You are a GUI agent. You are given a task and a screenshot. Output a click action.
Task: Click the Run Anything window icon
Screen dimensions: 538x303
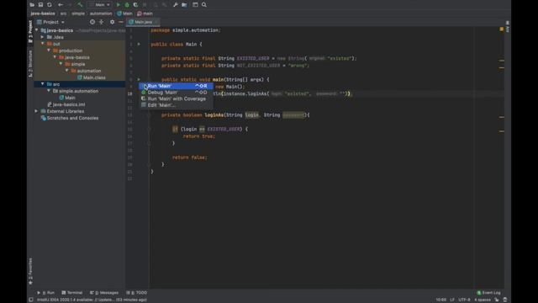(195, 5)
